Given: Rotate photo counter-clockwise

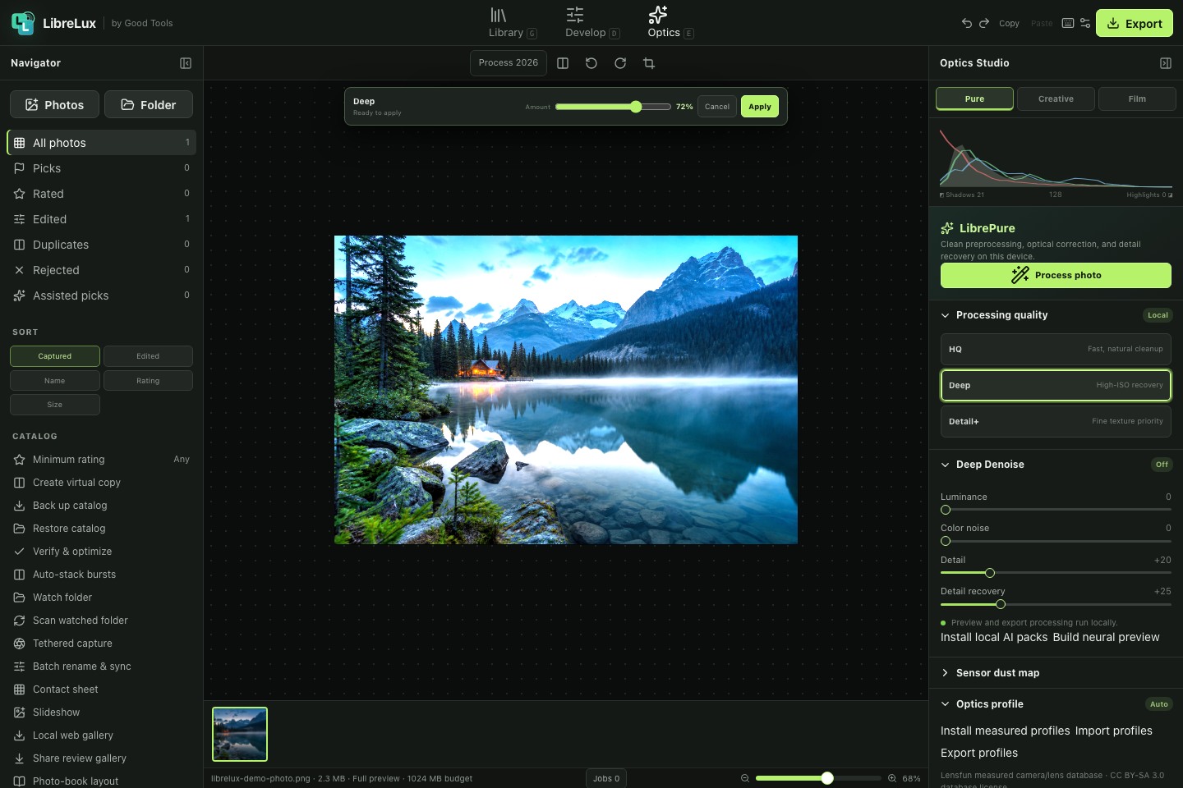Looking at the screenshot, I should click(591, 63).
